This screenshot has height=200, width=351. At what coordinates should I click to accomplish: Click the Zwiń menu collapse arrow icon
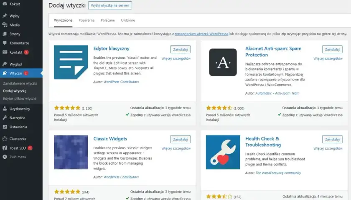tap(5, 157)
